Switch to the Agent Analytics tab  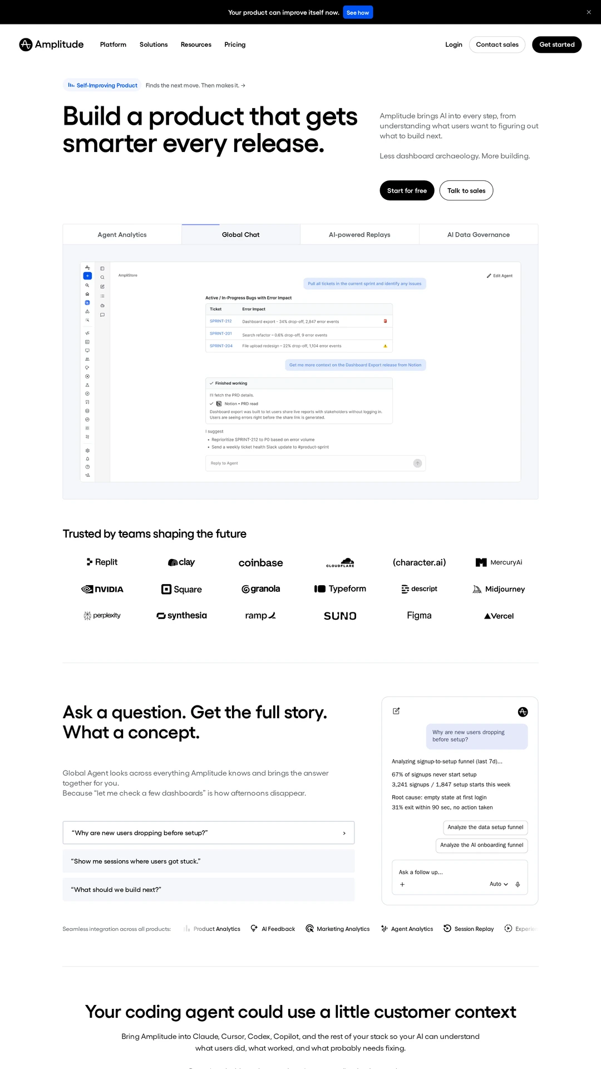pyautogui.click(x=122, y=234)
